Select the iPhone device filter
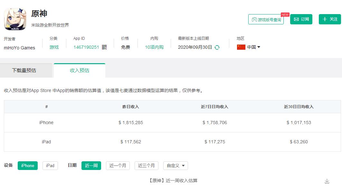Viewport: 342px width, 186px height. click(x=28, y=165)
